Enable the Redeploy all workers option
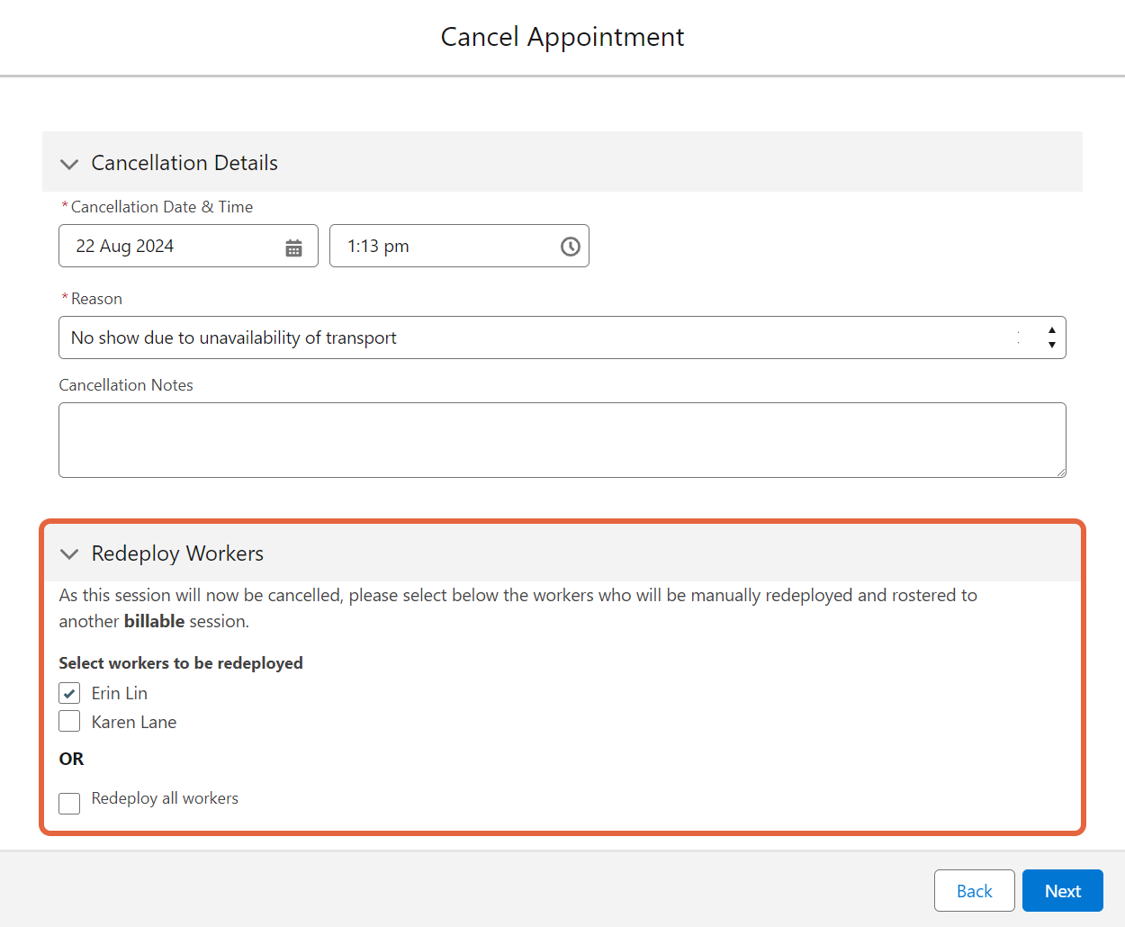1125x927 pixels. (x=69, y=803)
